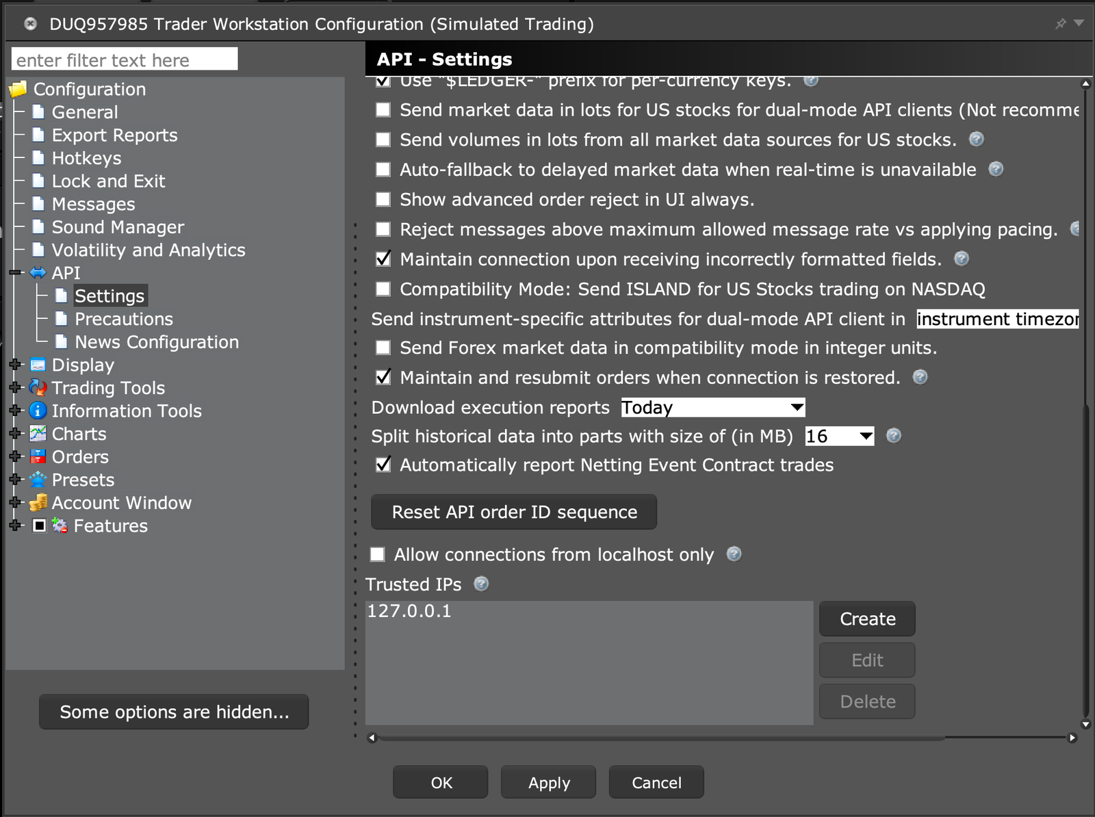Click the Charts graph icon
This screenshot has width=1095, height=817.
[38, 433]
